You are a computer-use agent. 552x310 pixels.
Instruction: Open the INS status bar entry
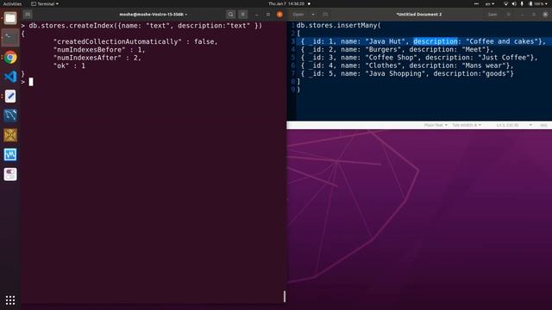(543, 125)
